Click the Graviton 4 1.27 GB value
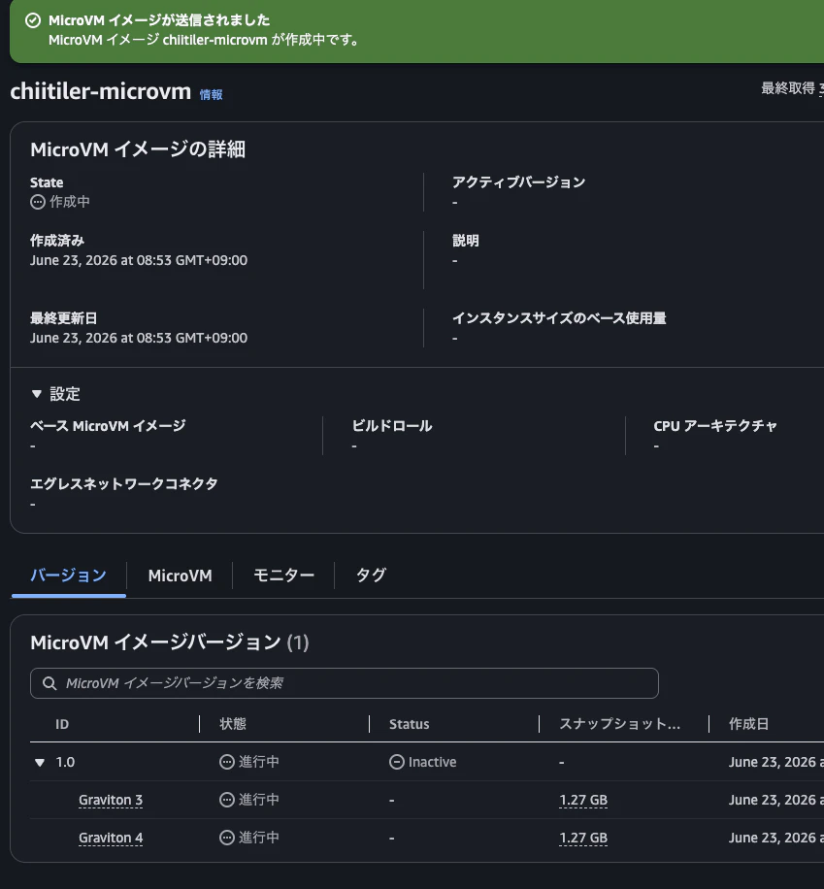 point(583,838)
